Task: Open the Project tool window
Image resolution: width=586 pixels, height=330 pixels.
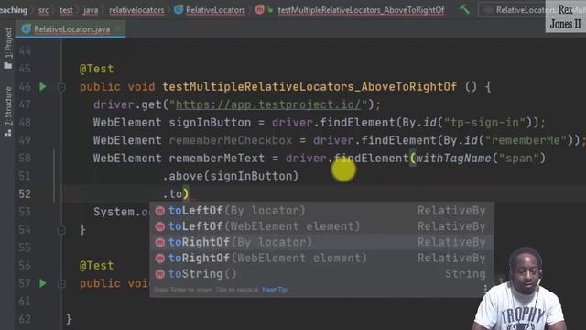Action: [x=8, y=49]
